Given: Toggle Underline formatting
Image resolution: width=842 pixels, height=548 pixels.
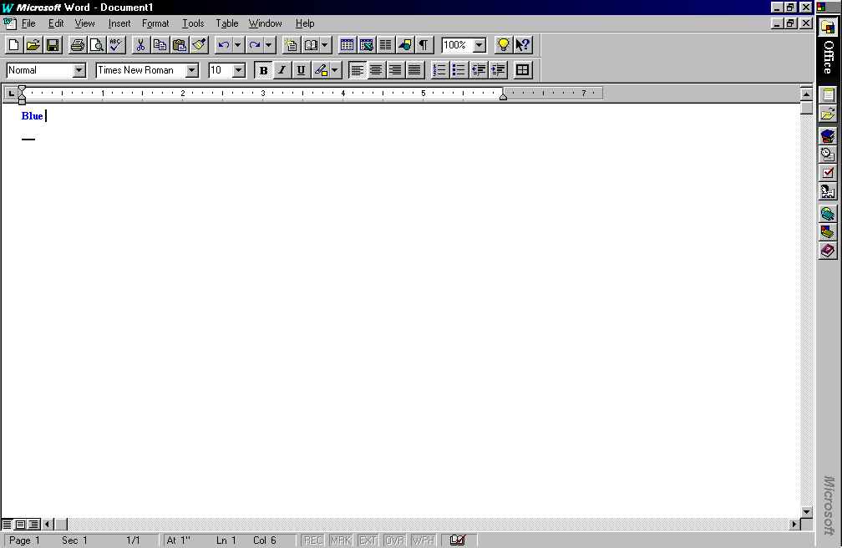Looking at the screenshot, I should (302, 70).
